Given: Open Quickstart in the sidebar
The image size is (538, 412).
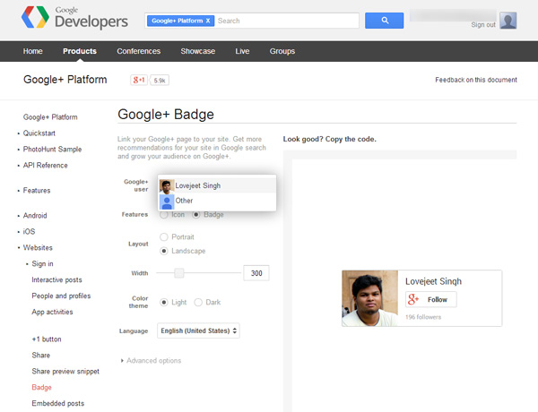Looking at the screenshot, I should pos(39,133).
